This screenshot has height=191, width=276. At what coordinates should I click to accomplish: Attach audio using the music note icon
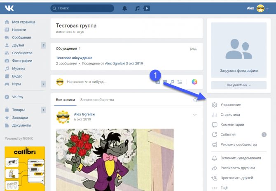(x=172, y=82)
